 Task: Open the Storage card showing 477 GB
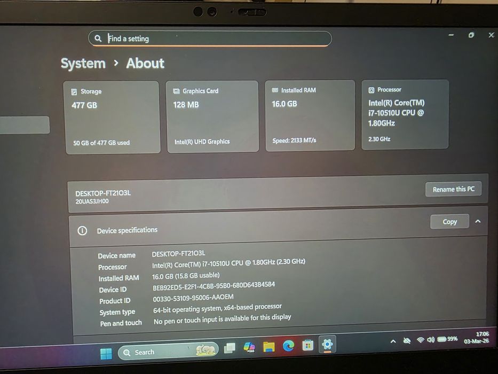[x=112, y=118]
